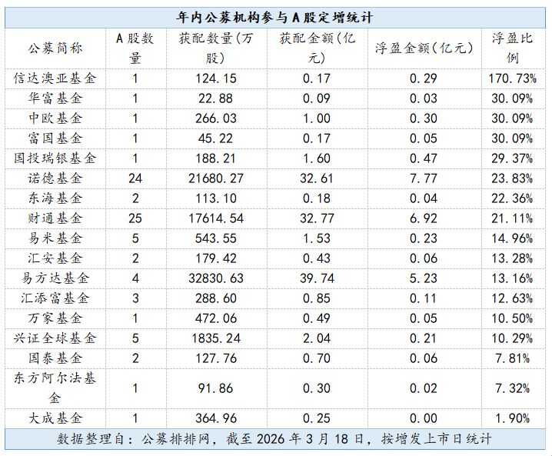Select the 中欧基金 row name

tap(55, 118)
